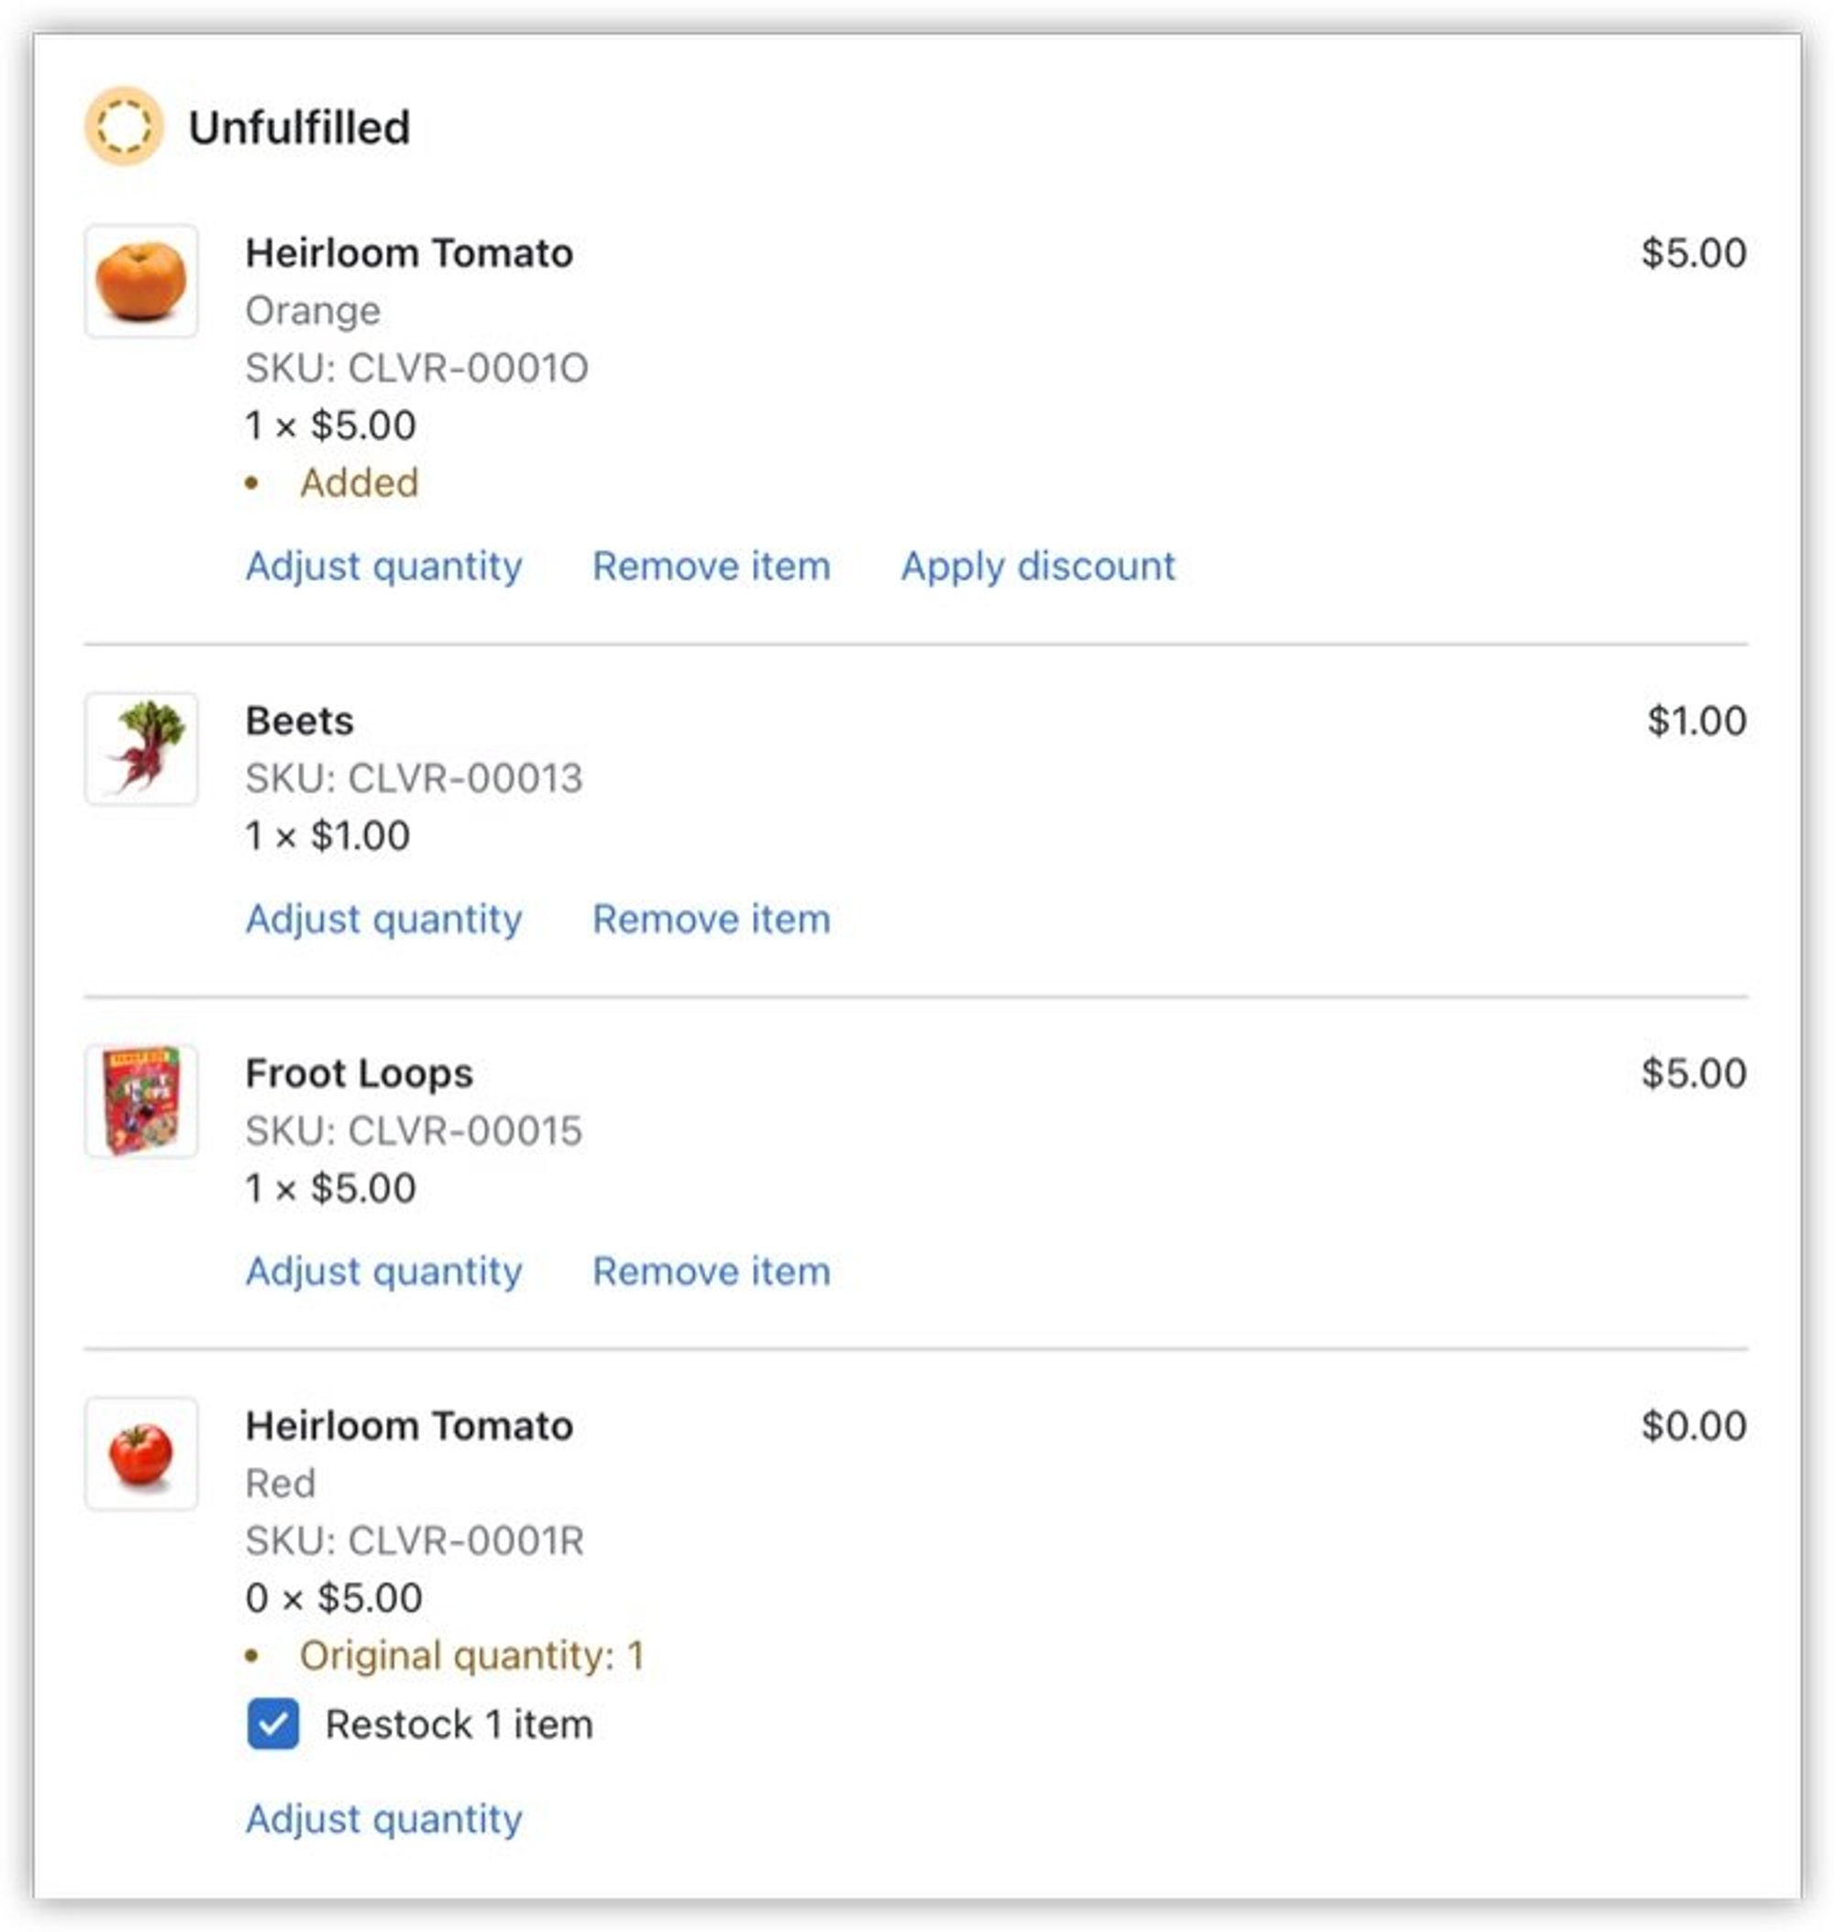This screenshot has height=1932, width=1834.
Task: Remove the Beets item
Action: pos(711,919)
